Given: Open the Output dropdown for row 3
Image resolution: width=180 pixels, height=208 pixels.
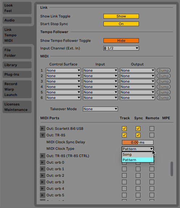Looking at the screenshot, I should tap(137, 81).
